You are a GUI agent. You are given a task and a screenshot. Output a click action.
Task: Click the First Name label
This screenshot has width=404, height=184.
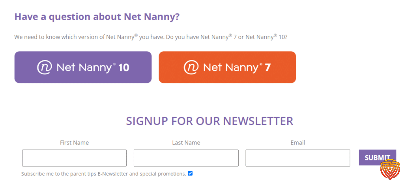(x=75, y=143)
